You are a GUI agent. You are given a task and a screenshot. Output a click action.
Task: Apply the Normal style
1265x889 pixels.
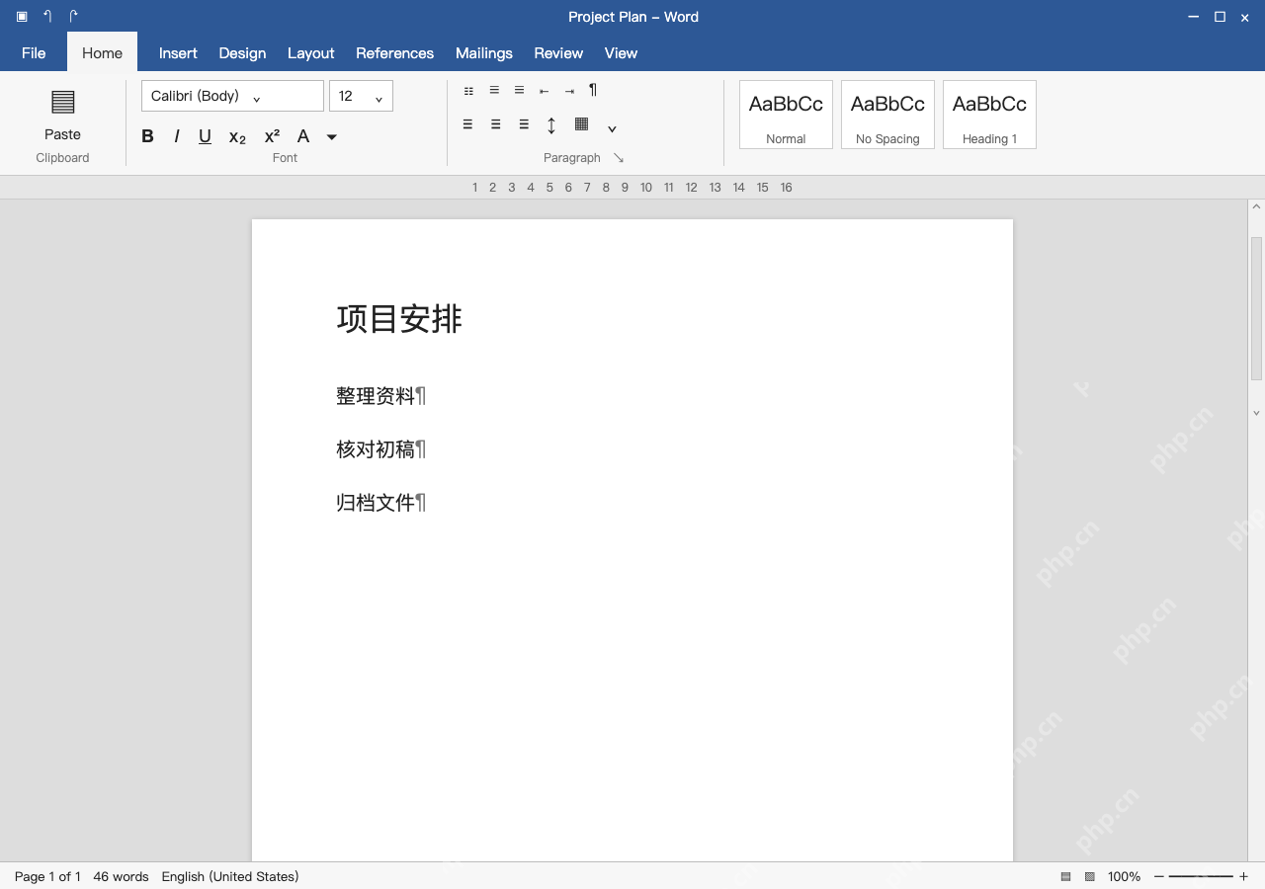click(x=786, y=115)
